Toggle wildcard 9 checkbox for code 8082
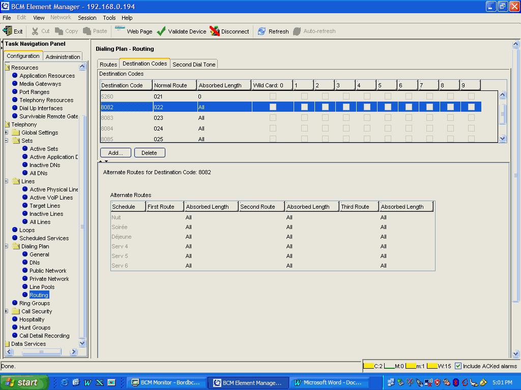 click(x=471, y=107)
